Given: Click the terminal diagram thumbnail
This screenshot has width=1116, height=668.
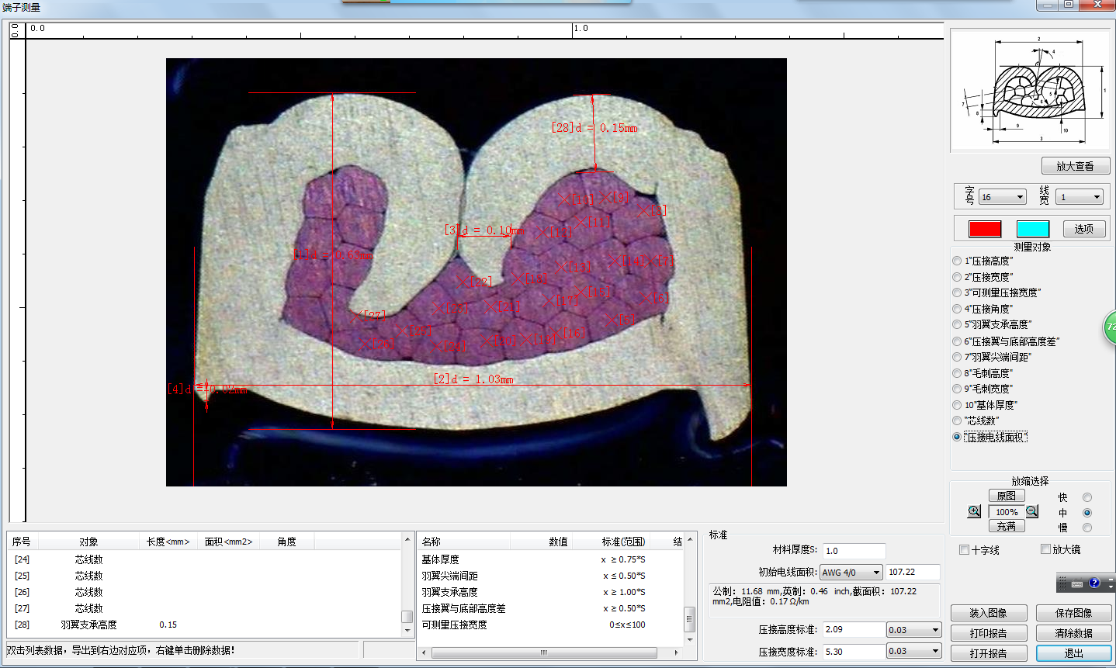Looking at the screenshot, I should point(1029,92).
